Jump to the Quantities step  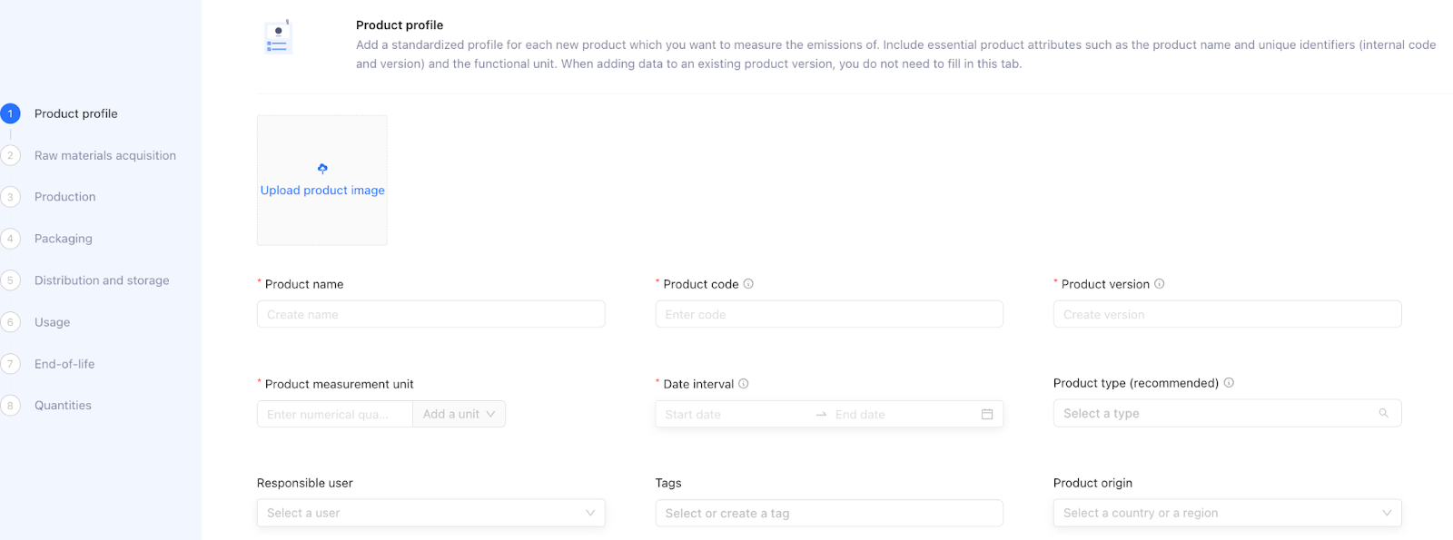[x=63, y=406]
